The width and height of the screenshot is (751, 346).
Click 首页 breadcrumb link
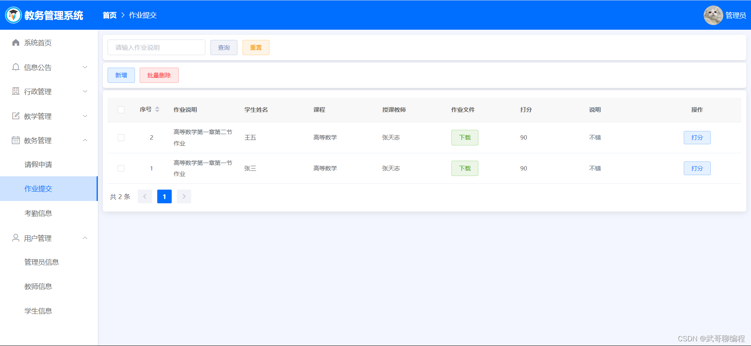[x=110, y=15]
